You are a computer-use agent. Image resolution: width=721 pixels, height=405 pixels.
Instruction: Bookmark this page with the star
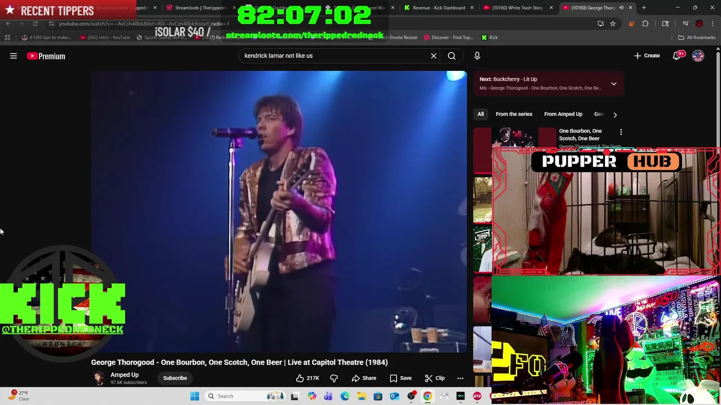point(613,24)
